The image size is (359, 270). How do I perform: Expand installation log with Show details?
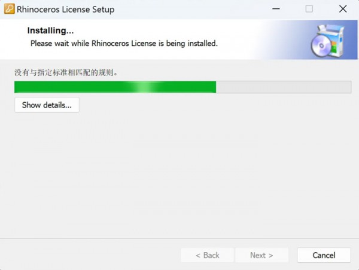click(47, 105)
